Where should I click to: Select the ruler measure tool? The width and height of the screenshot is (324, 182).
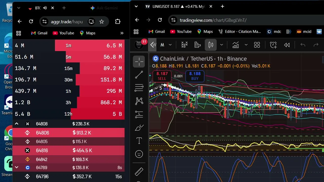[139, 172]
